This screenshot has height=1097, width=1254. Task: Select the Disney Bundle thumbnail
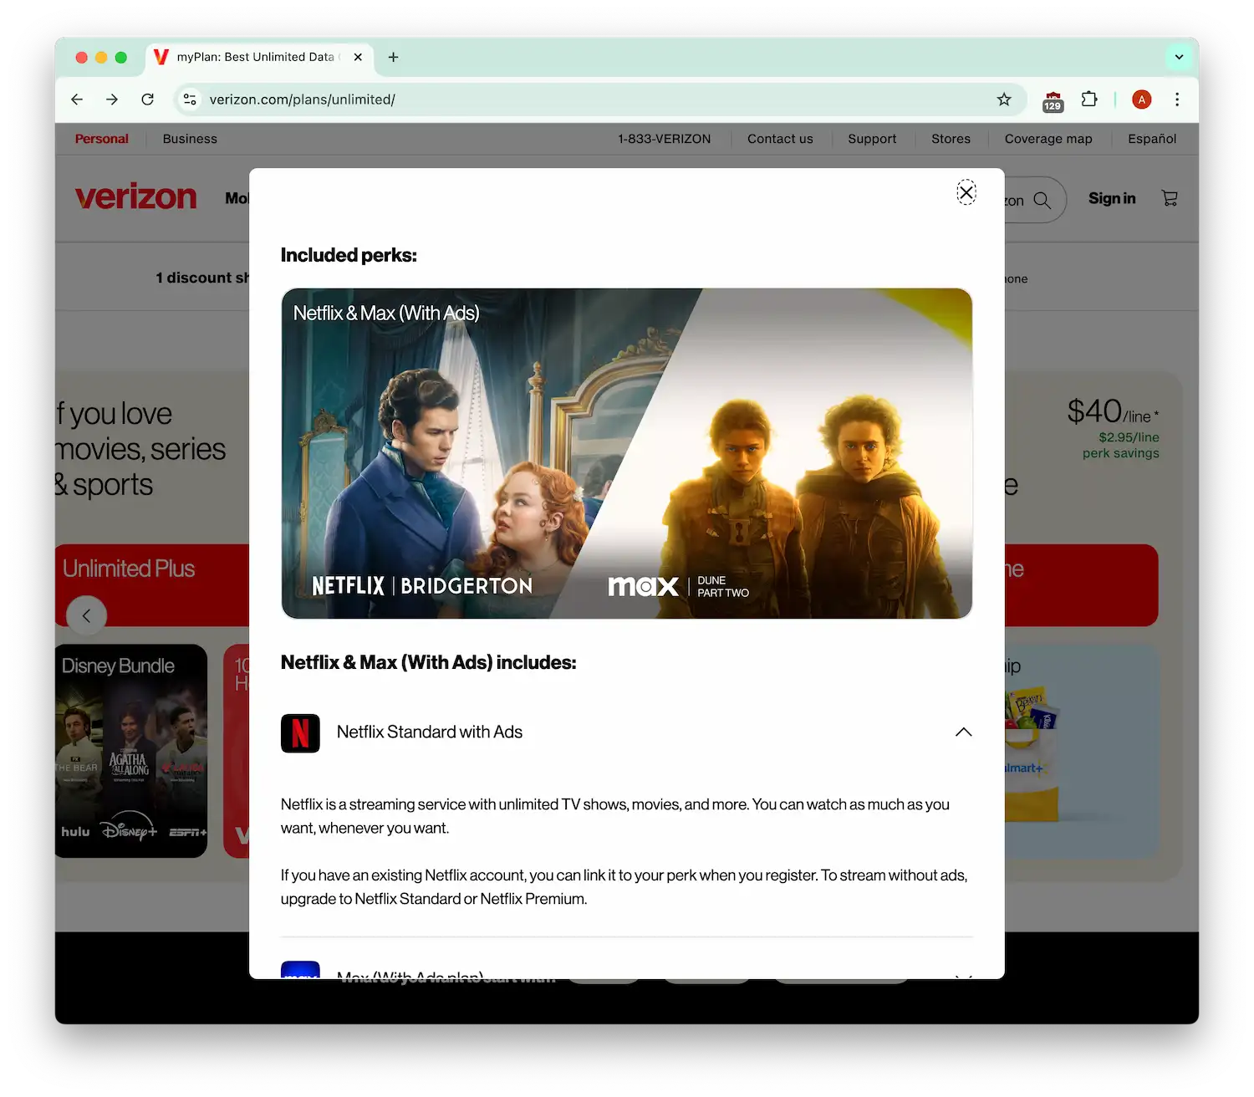[x=130, y=751]
